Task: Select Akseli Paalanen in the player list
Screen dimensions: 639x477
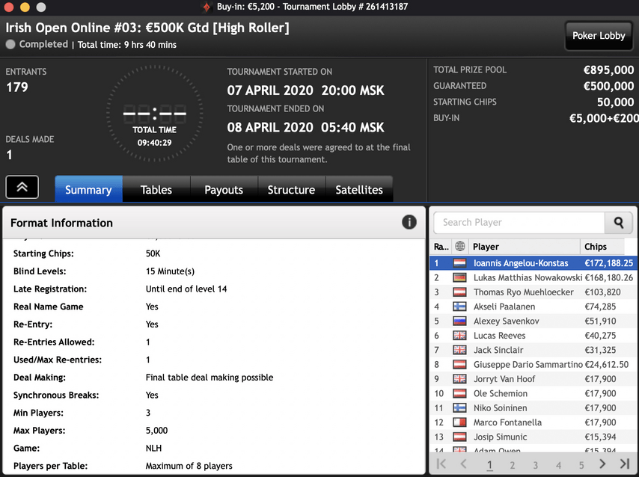Action: (533, 307)
